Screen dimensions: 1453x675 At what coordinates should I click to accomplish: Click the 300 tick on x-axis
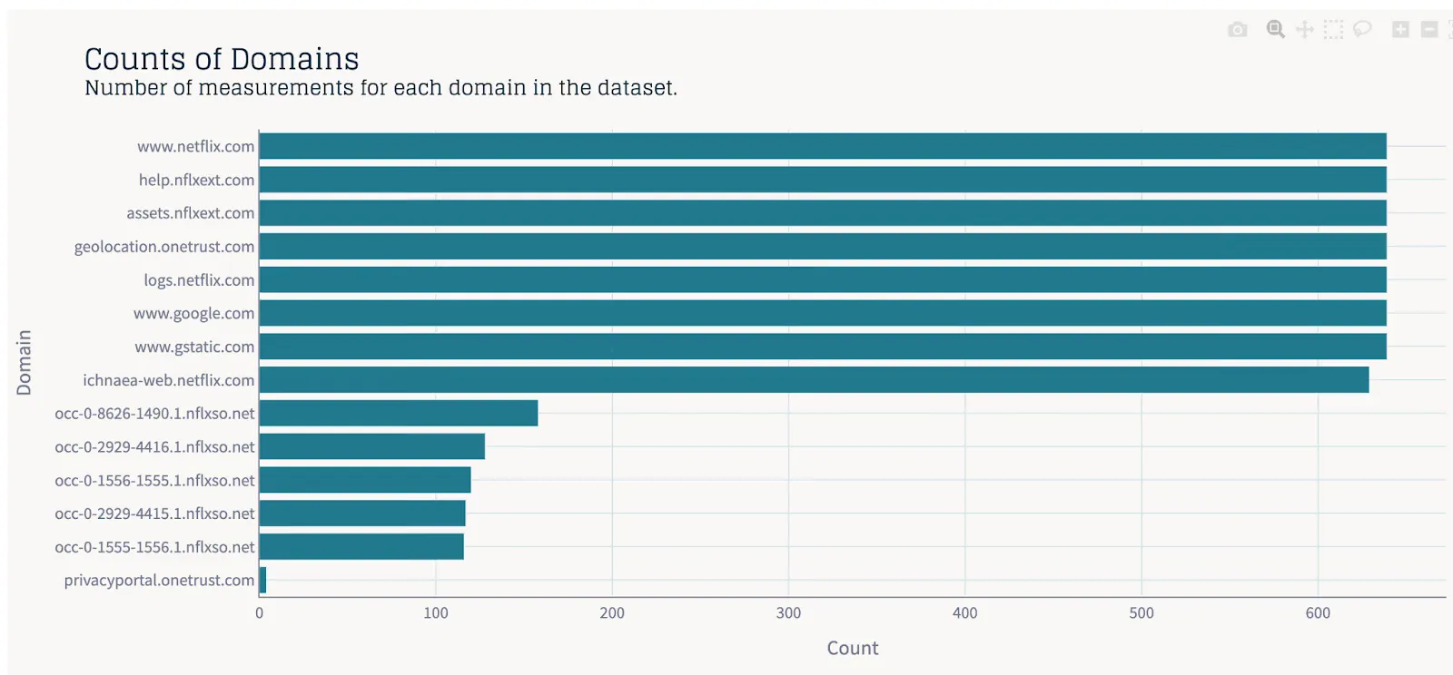(788, 613)
